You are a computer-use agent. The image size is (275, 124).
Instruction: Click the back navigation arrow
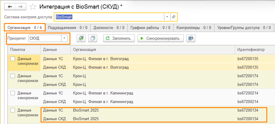(10, 7)
